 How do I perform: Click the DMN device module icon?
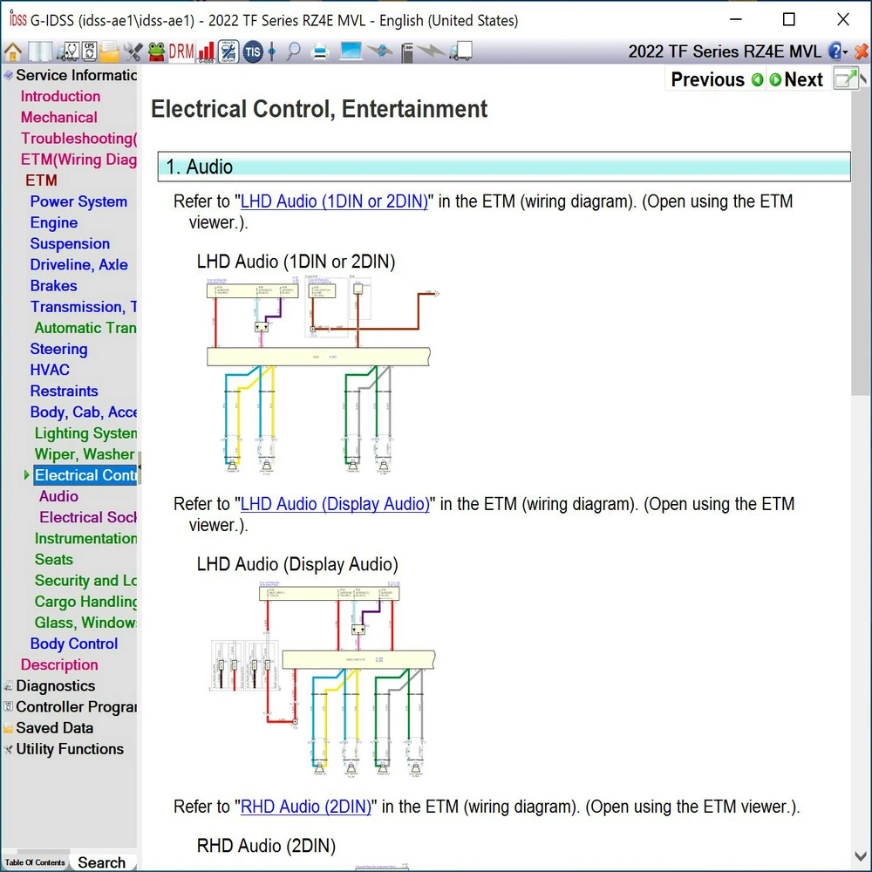click(x=407, y=52)
